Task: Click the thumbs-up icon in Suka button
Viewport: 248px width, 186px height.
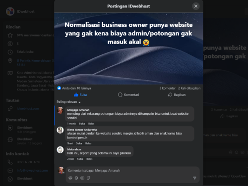Action: pyautogui.click(x=76, y=94)
